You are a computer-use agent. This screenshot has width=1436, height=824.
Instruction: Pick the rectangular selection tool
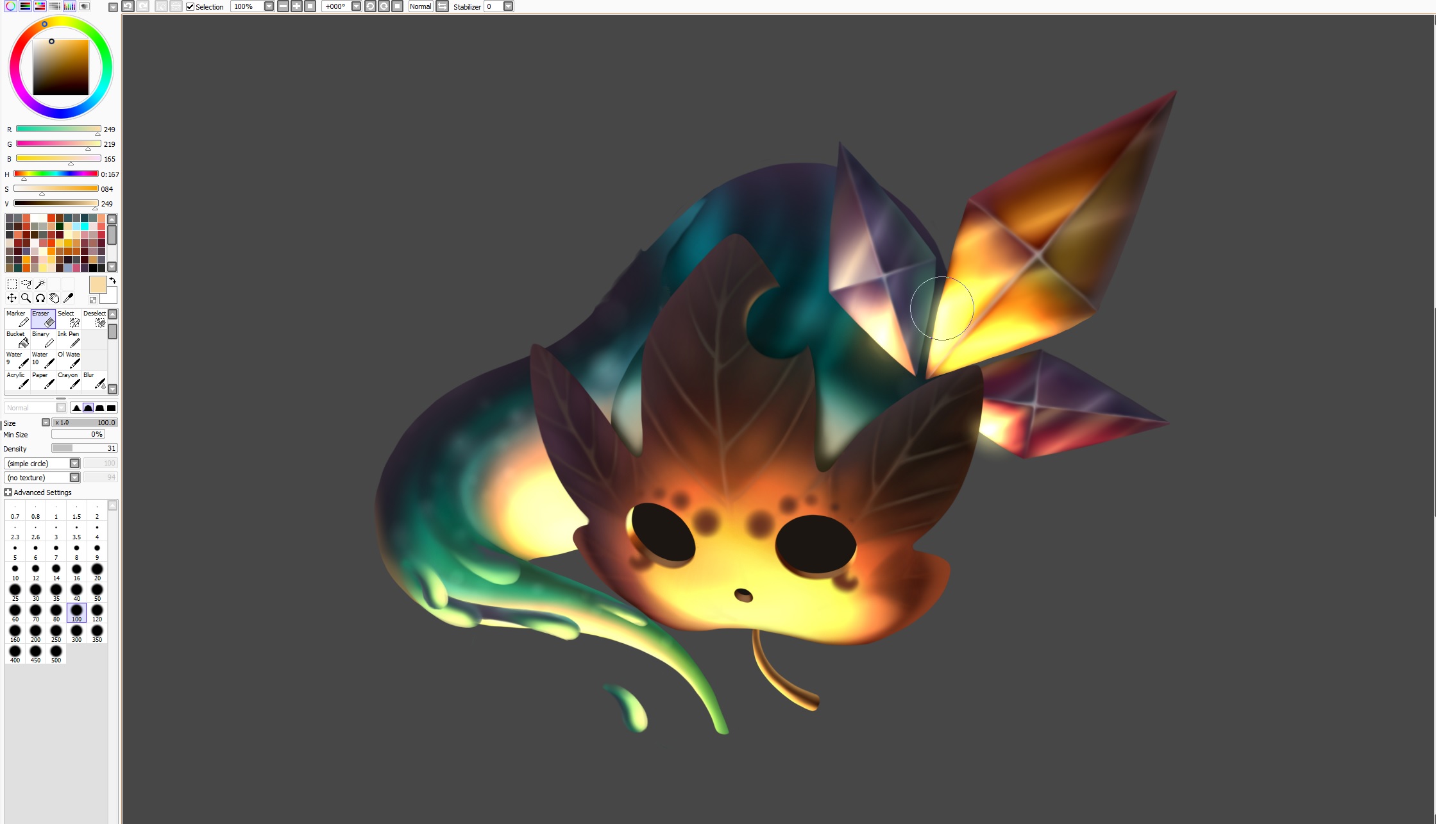tap(12, 284)
